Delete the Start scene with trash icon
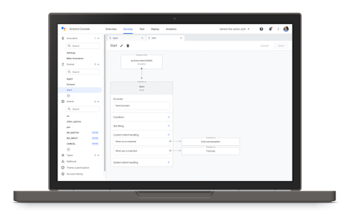This screenshot has width=350, height=218. tap(128, 46)
